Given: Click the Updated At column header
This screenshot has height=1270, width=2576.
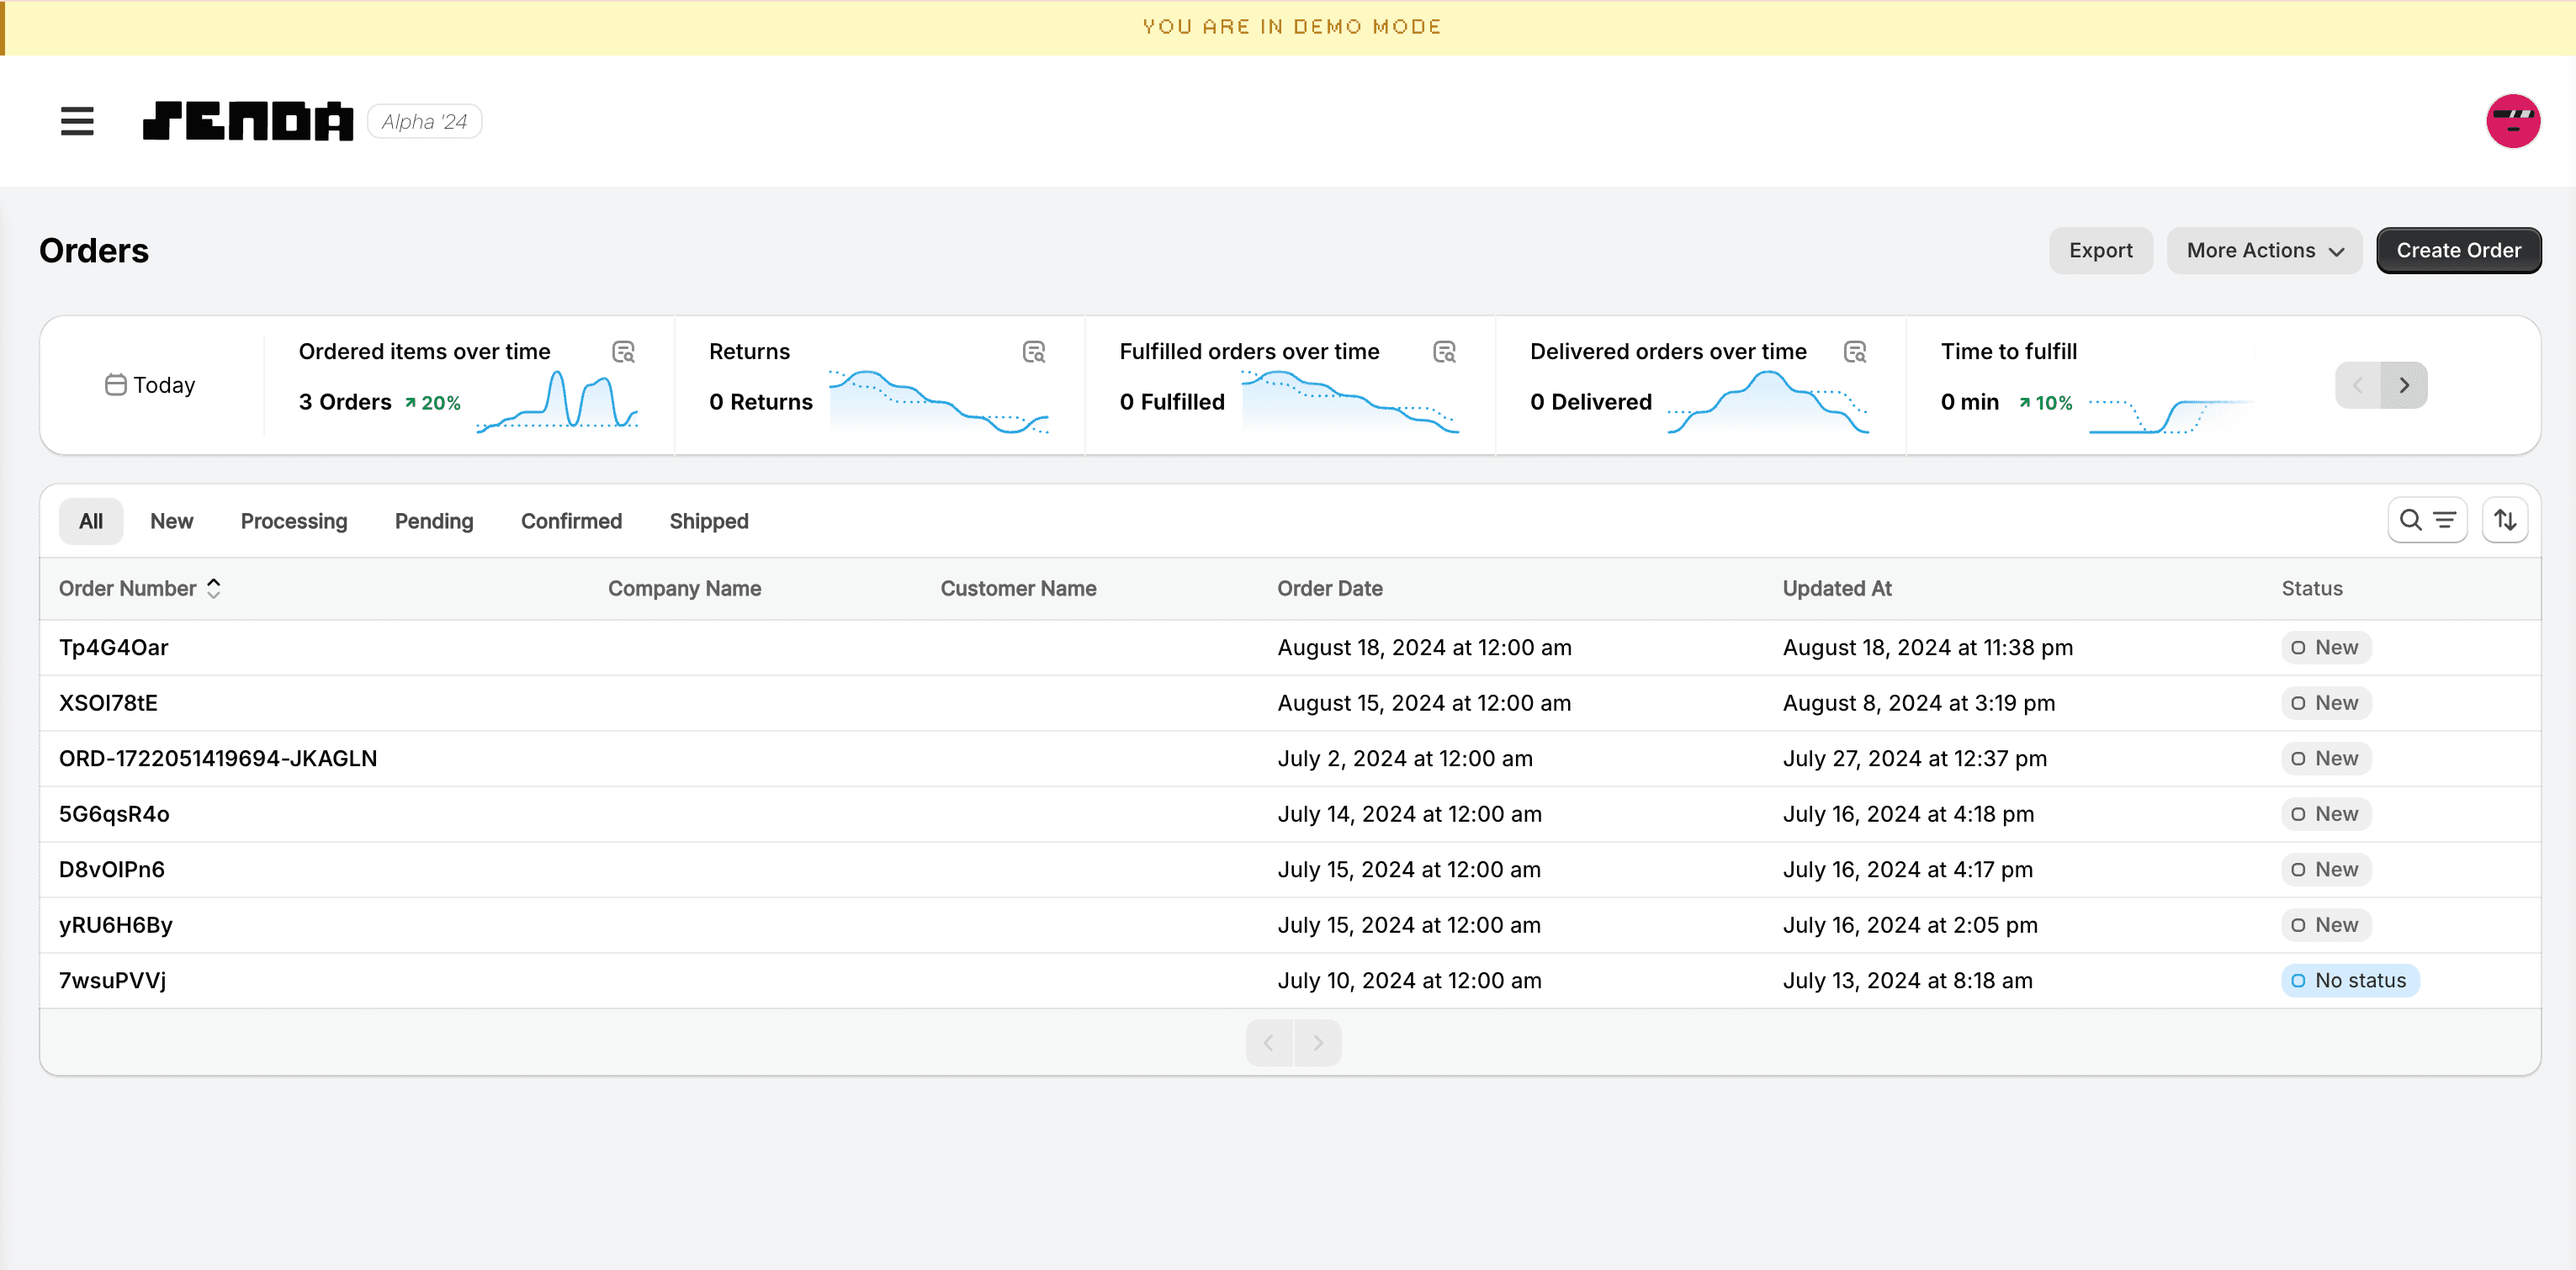Looking at the screenshot, I should pyautogui.click(x=1837, y=589).
